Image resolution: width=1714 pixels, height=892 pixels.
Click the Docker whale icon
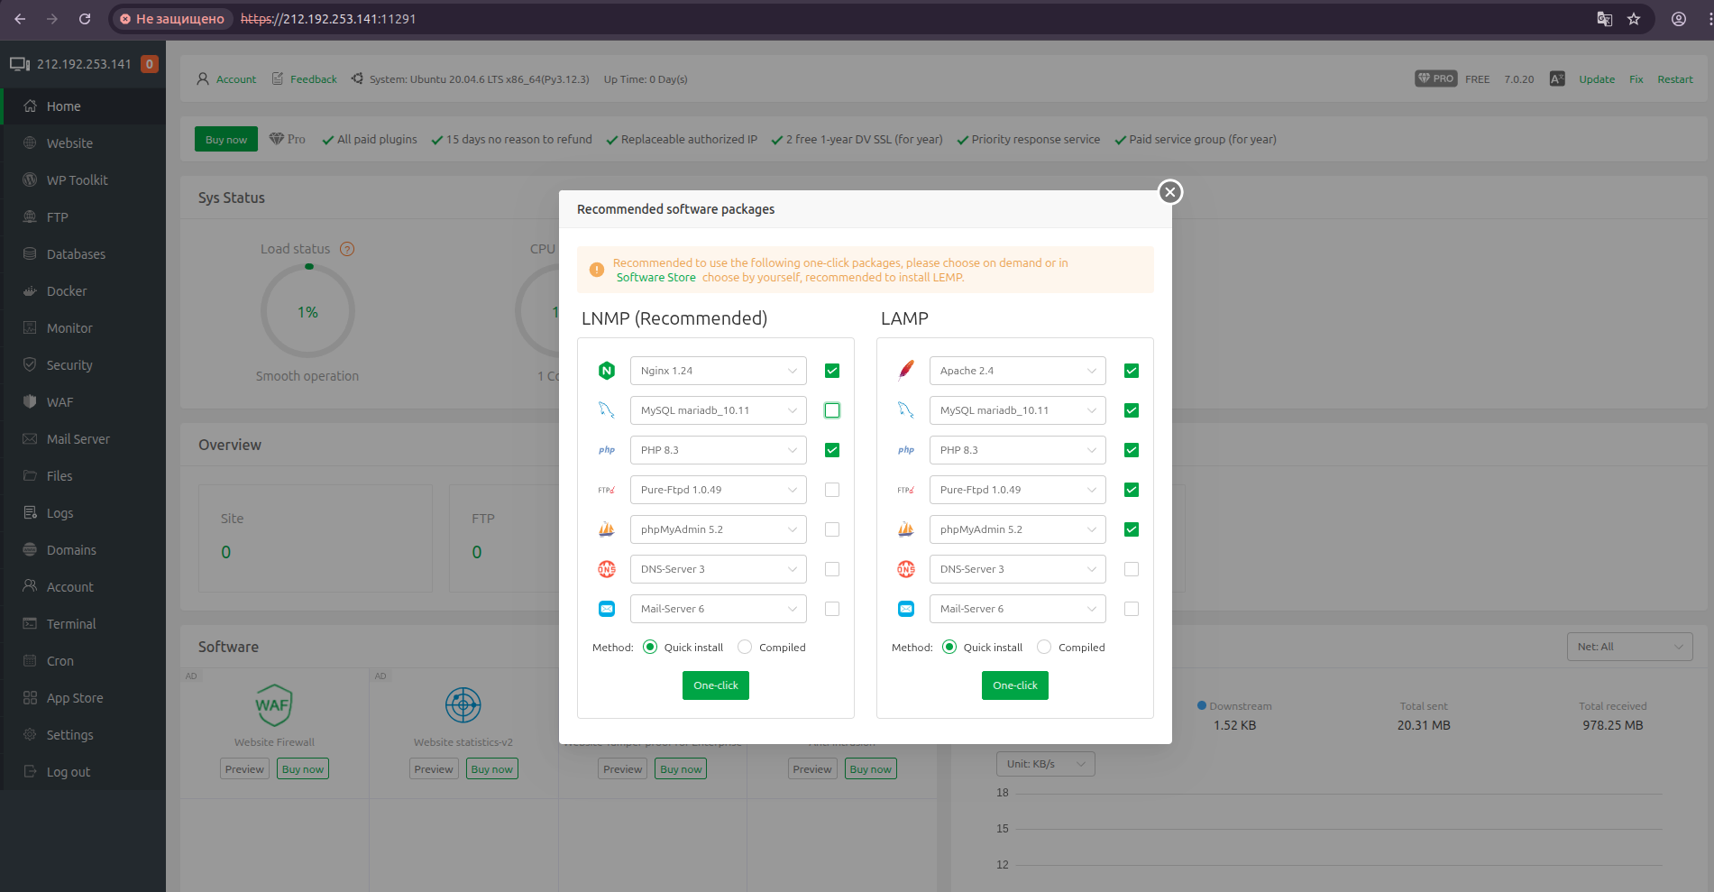30,290
